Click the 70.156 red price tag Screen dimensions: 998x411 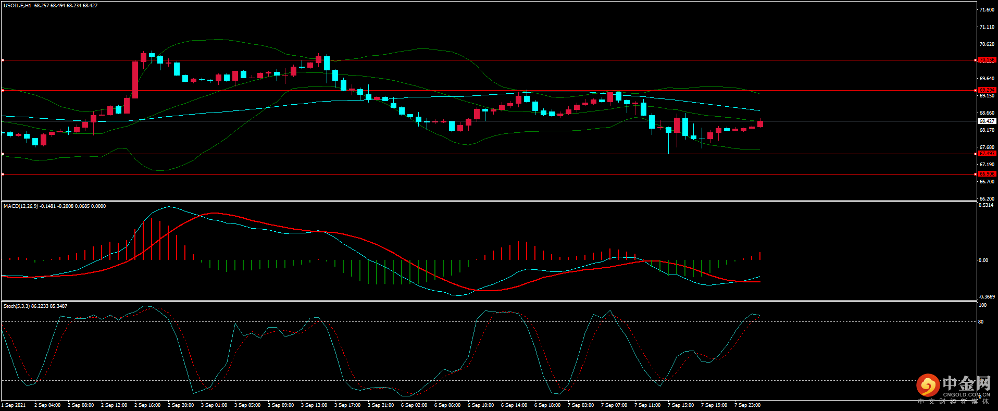pos(986,60)
